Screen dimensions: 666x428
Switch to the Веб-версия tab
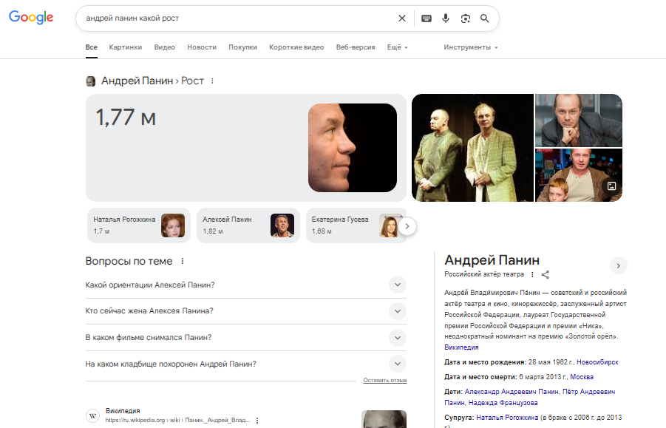356,47
